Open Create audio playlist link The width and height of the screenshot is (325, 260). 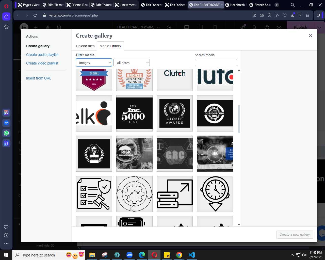[x=42, y=55]
